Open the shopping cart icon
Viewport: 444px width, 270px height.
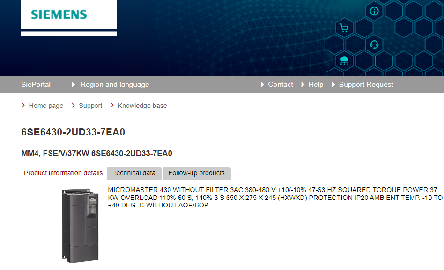point(344,28)
